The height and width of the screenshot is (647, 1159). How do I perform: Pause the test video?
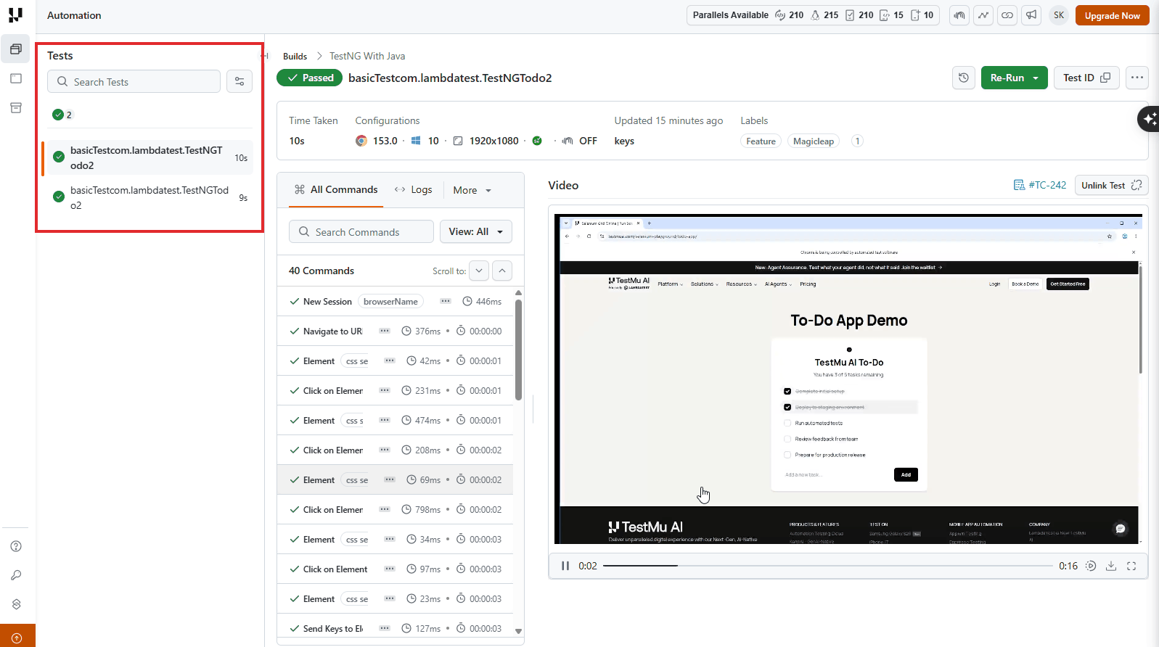click(x=565, y=566)
